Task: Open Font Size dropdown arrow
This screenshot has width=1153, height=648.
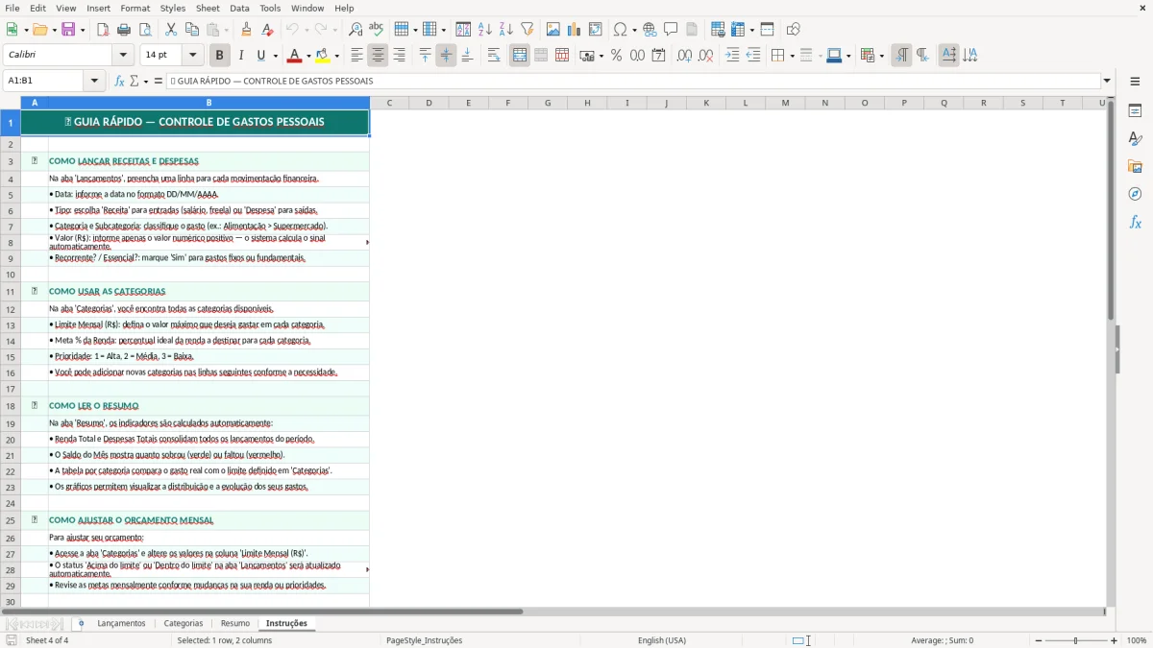Action: [192, 56]
